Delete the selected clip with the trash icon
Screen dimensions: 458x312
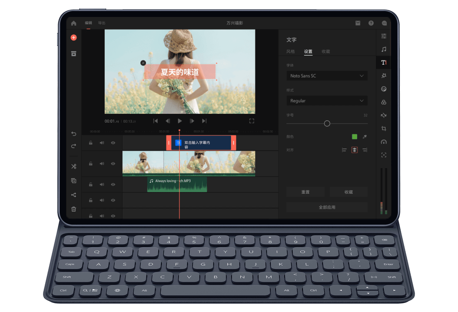click(x=73, y=209)
